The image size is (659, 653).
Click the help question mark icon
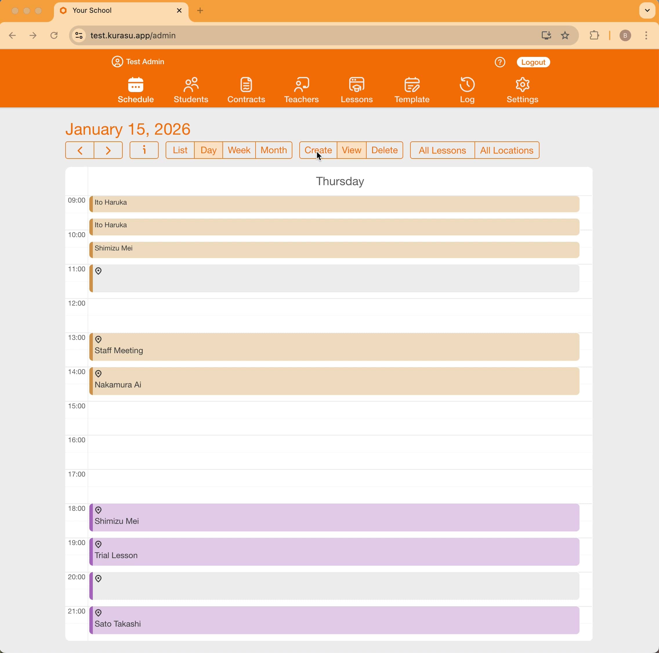[x=500, y=62]
